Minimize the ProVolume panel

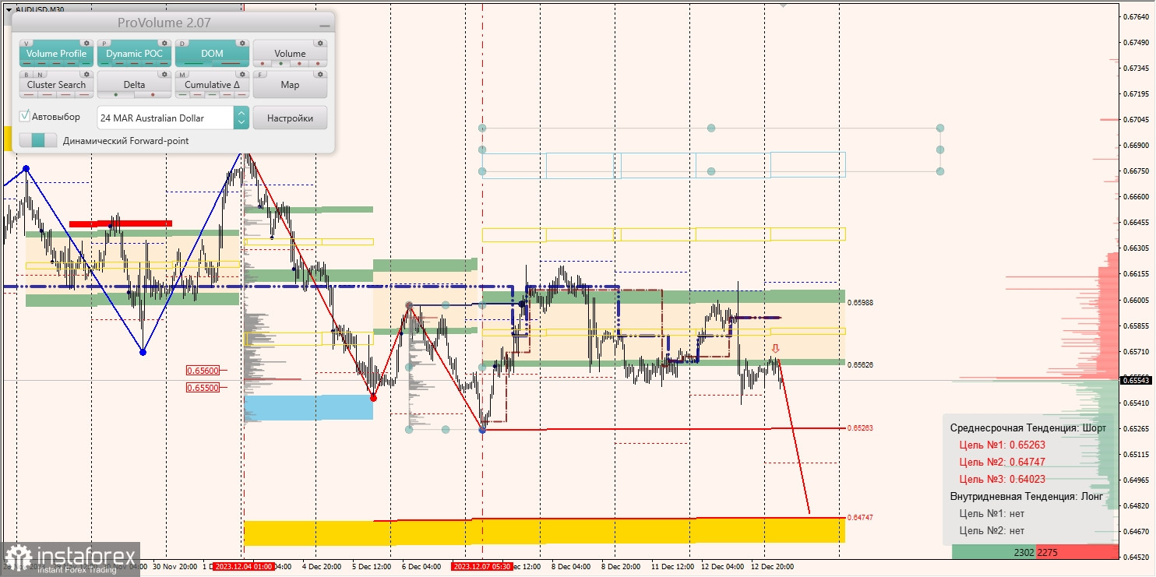click(324, 25)
